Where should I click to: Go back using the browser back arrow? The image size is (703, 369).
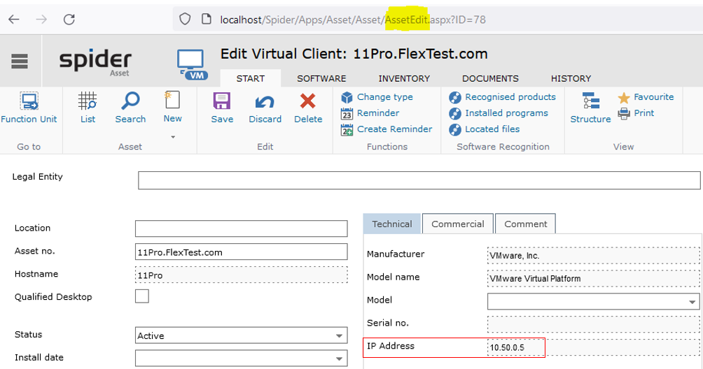pos(14,20)
